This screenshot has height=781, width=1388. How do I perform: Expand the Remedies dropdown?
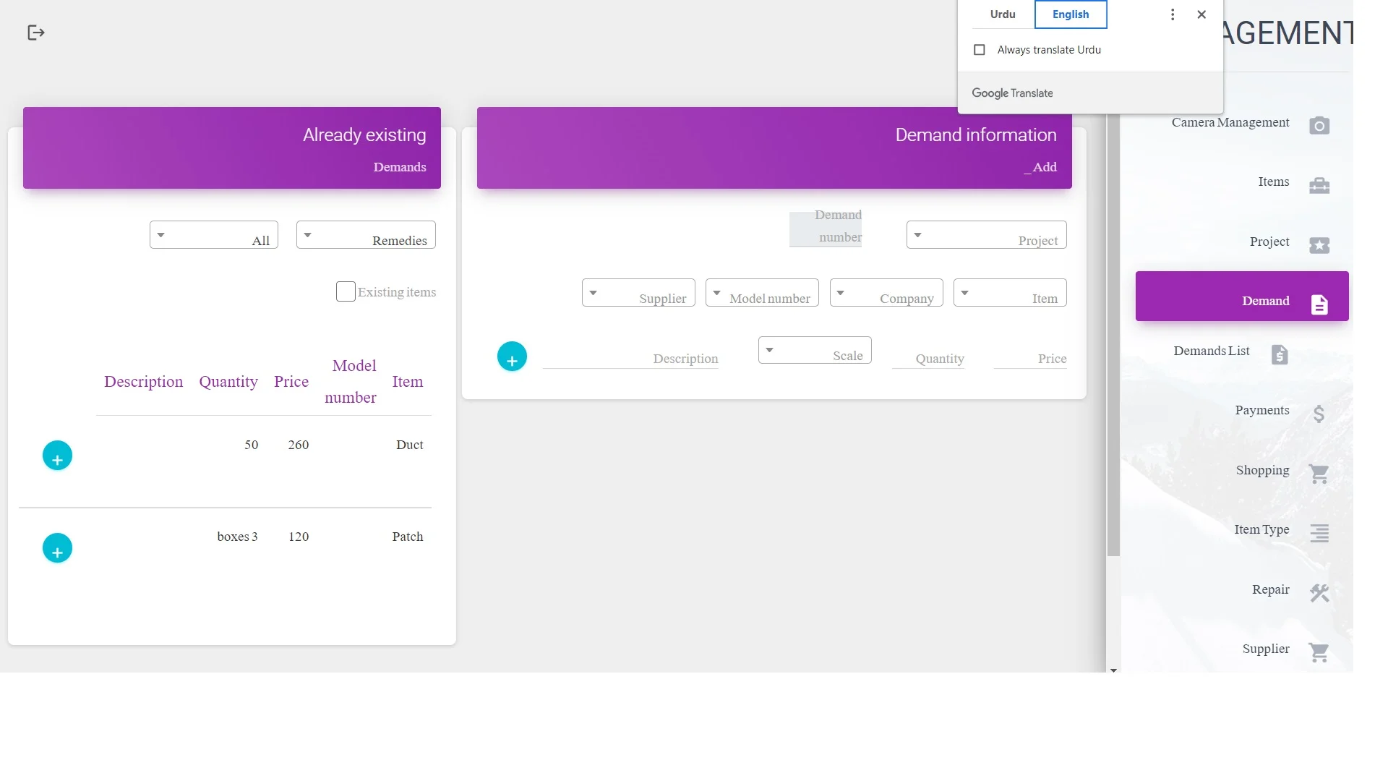365,235
